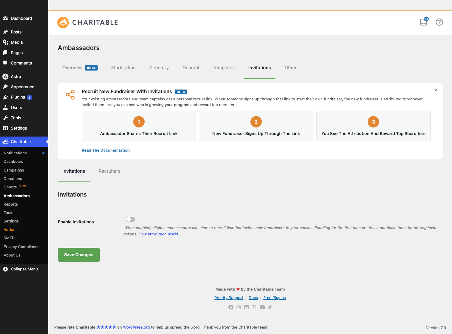The height and width of the screenshot is (334, 452).
Task: Click the help question mark icon
Action: pos(439,22)
